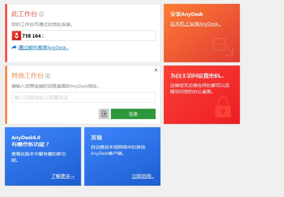Click the remote address input field
Image resolution: width=284 pixels, height=197 pixels.
click(84, 97)
